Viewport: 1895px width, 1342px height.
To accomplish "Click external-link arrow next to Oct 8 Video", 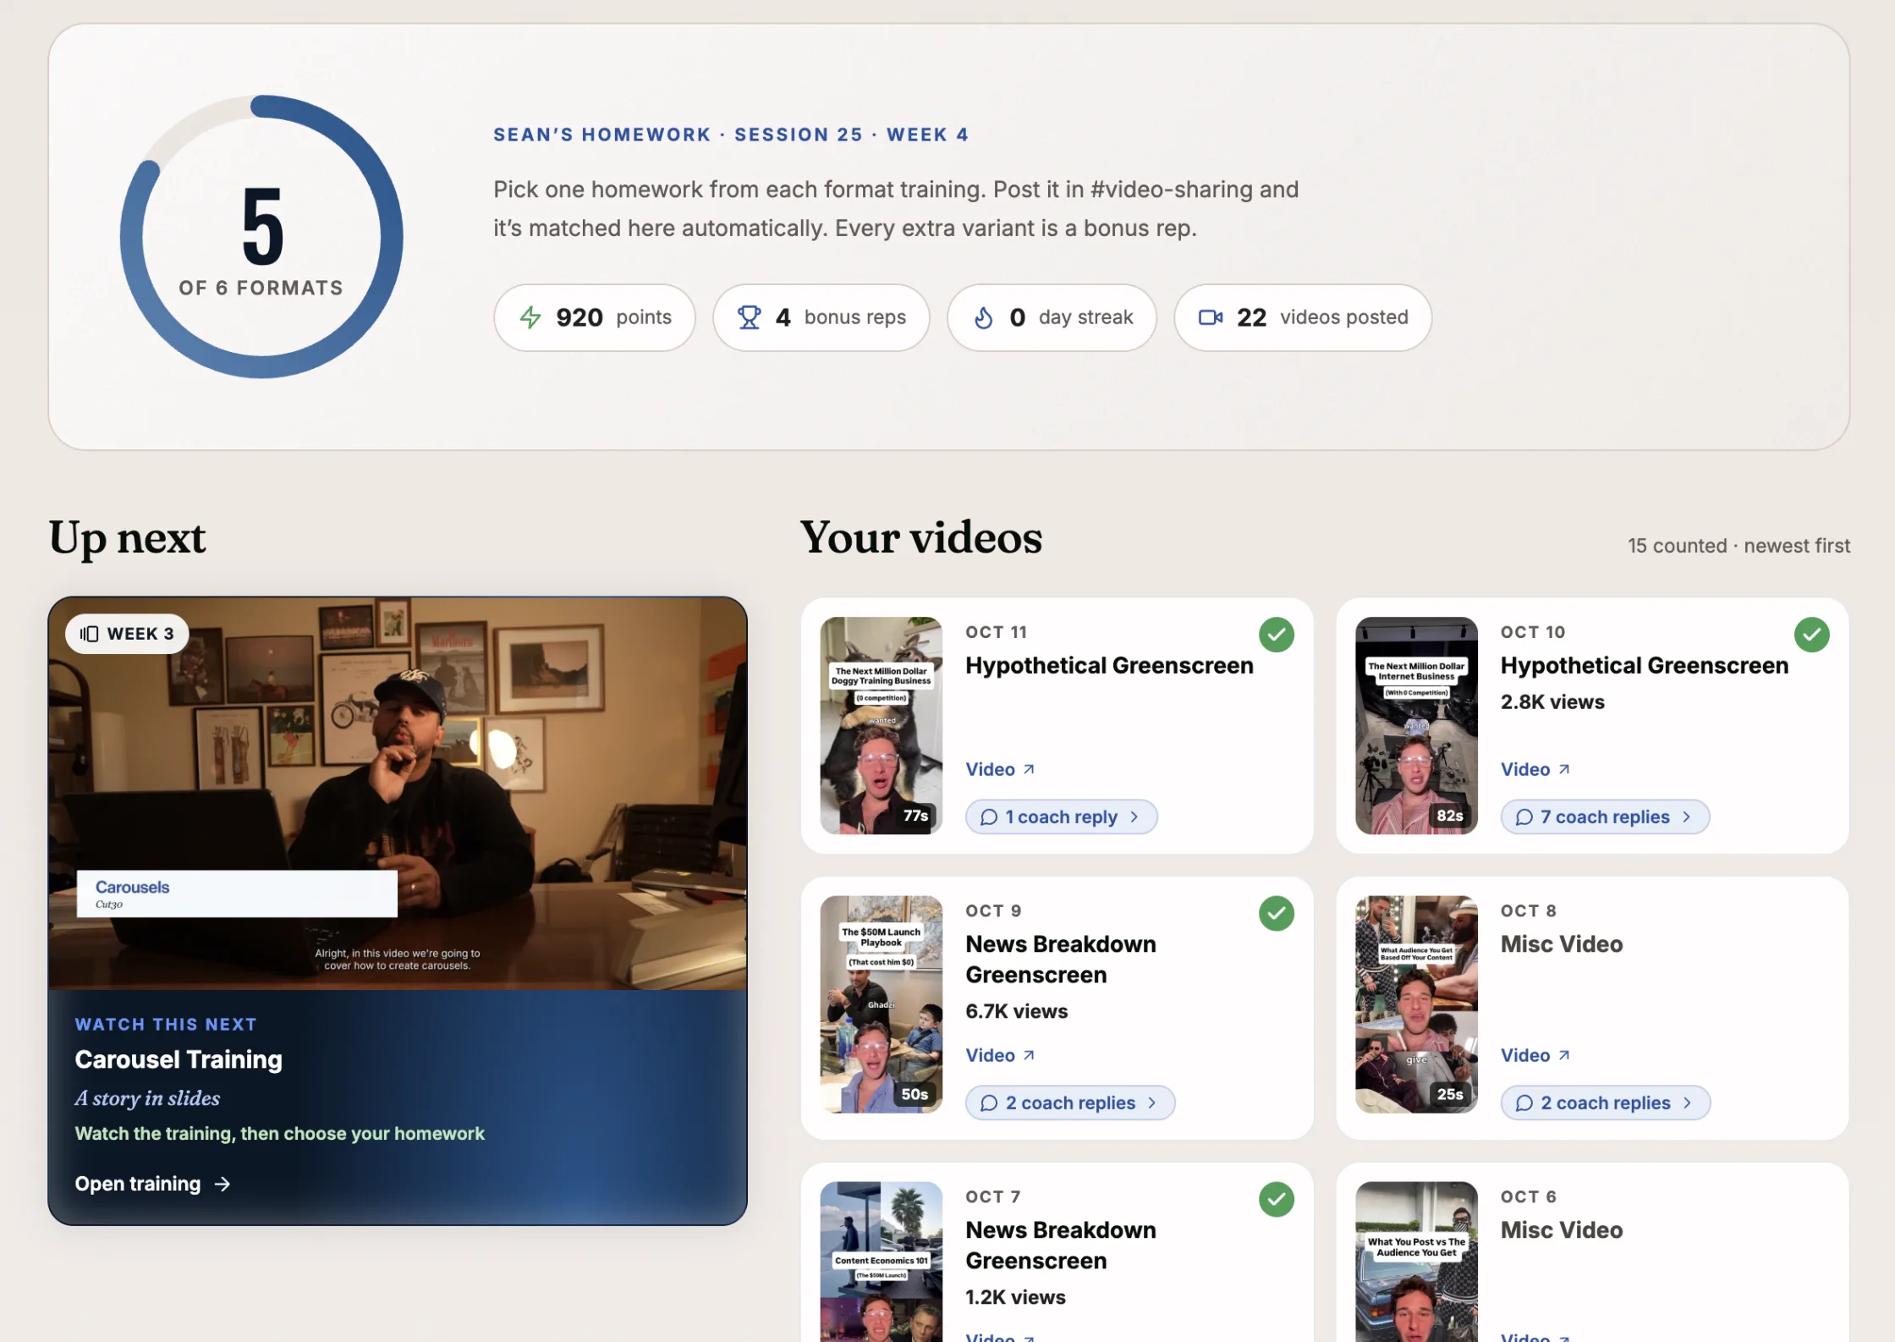I will [x=1563, y=1055].
